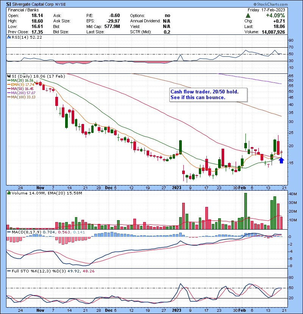Click the Mkt Cap value 577.9M
This screenshot has height=314, width=303.
(112, 26)
